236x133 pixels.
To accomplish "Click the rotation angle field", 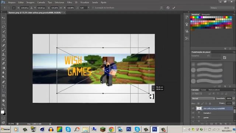I will pyautogui.click(x=83, y=8).
